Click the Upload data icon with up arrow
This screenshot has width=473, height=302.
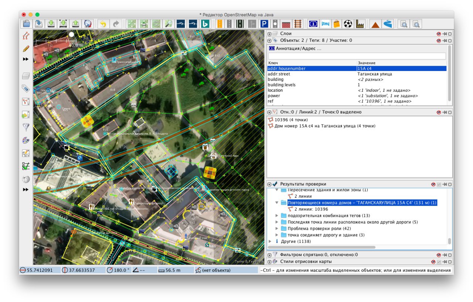tap(76, 24)
